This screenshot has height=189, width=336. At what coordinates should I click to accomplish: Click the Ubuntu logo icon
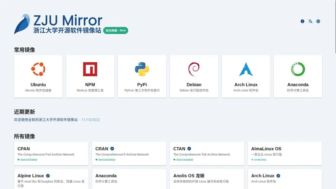[x=38, y=69]
